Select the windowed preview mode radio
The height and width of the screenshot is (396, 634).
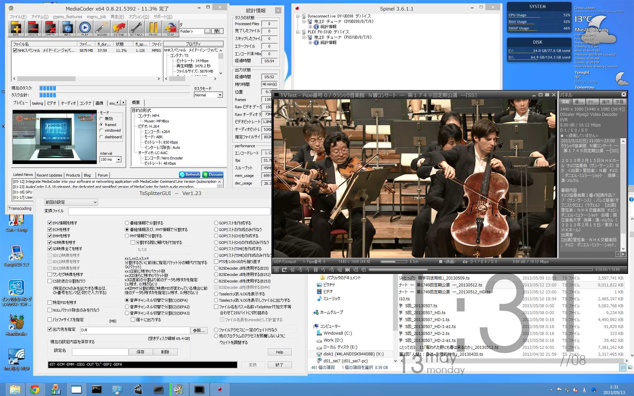pos(101,130)
